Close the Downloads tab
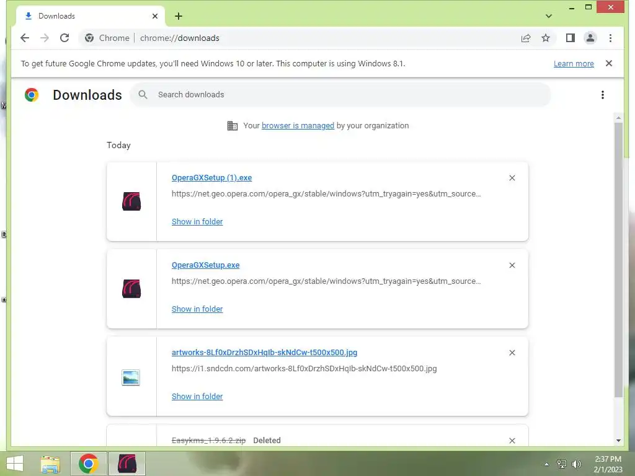This screenshot has height=476, width=635. (154, 16)
